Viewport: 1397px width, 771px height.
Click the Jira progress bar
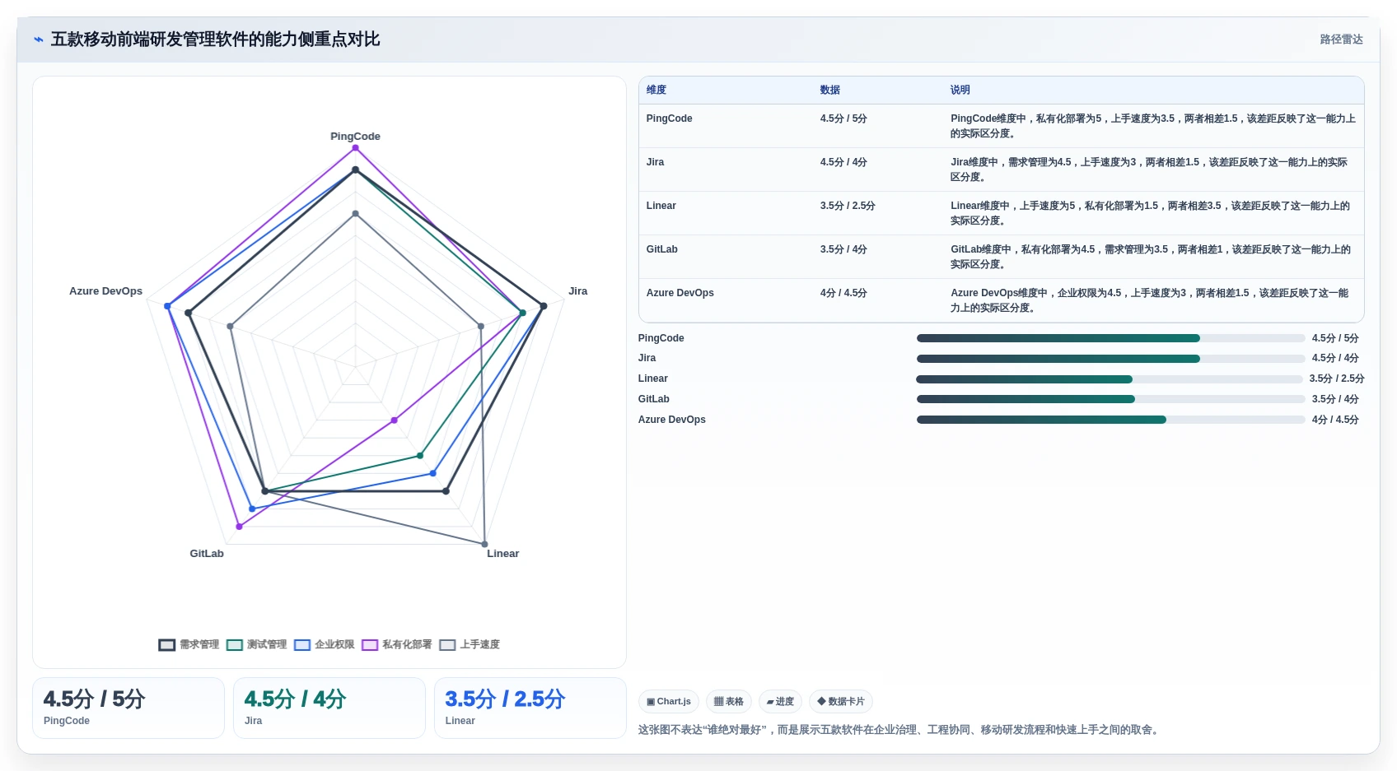point(1110,359)
